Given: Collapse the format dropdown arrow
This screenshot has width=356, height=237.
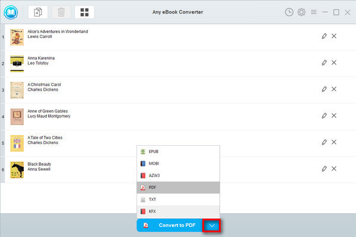Looking at the screenshot, I should coord(212,225).
